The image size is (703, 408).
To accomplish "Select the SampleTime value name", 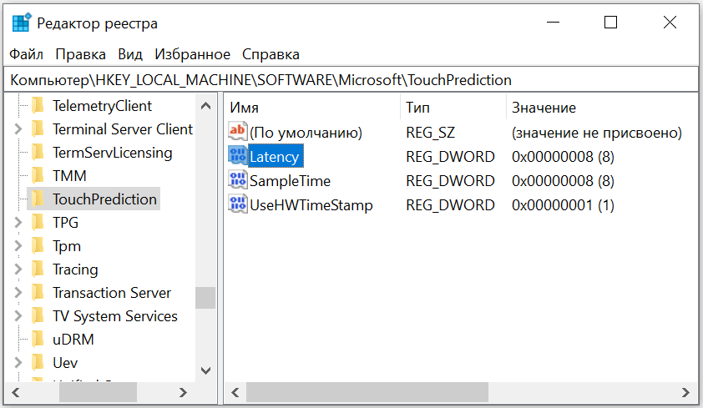I will pos(290,180).
